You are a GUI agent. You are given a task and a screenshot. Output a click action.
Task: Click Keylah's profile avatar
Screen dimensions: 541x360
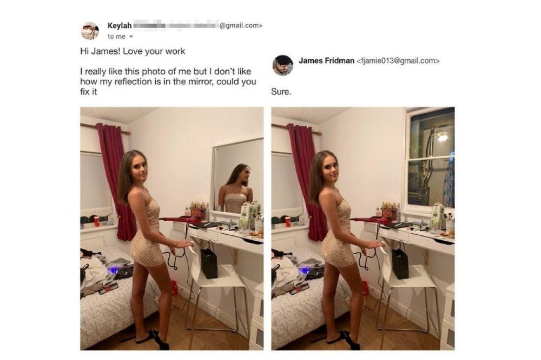click(x=90, y=31)
